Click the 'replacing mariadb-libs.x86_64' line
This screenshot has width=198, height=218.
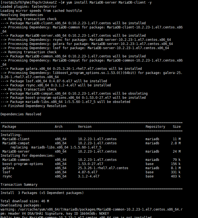tap(56, 147)
